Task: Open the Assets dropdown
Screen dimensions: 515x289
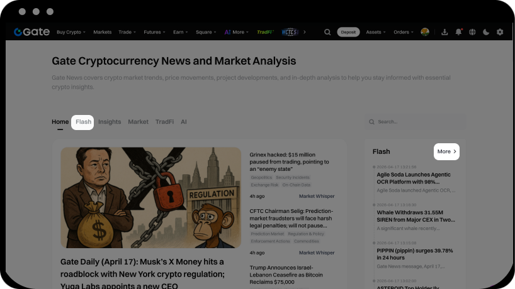Action: coord(376,32)
